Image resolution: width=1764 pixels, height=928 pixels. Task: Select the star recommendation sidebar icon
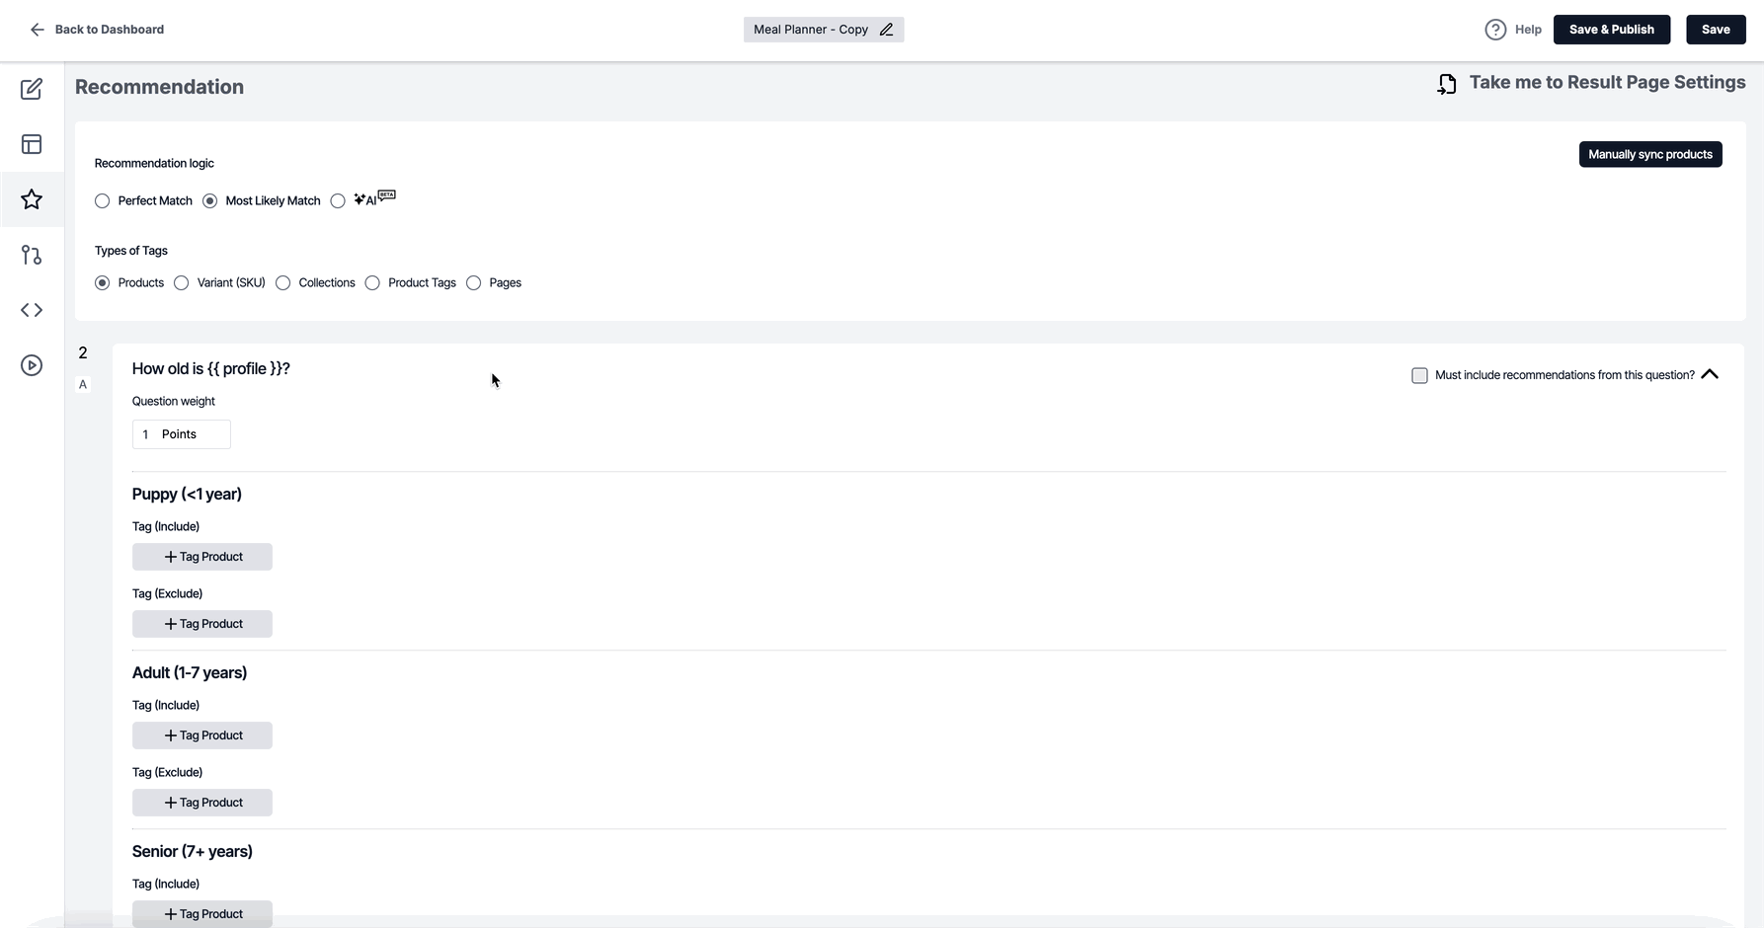[32, 199]
